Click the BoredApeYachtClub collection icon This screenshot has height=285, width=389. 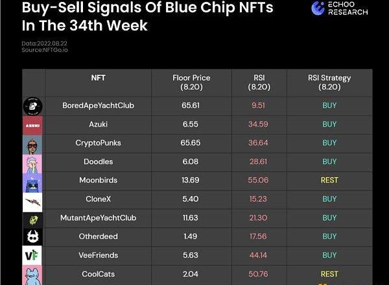[x=33, y=106]
